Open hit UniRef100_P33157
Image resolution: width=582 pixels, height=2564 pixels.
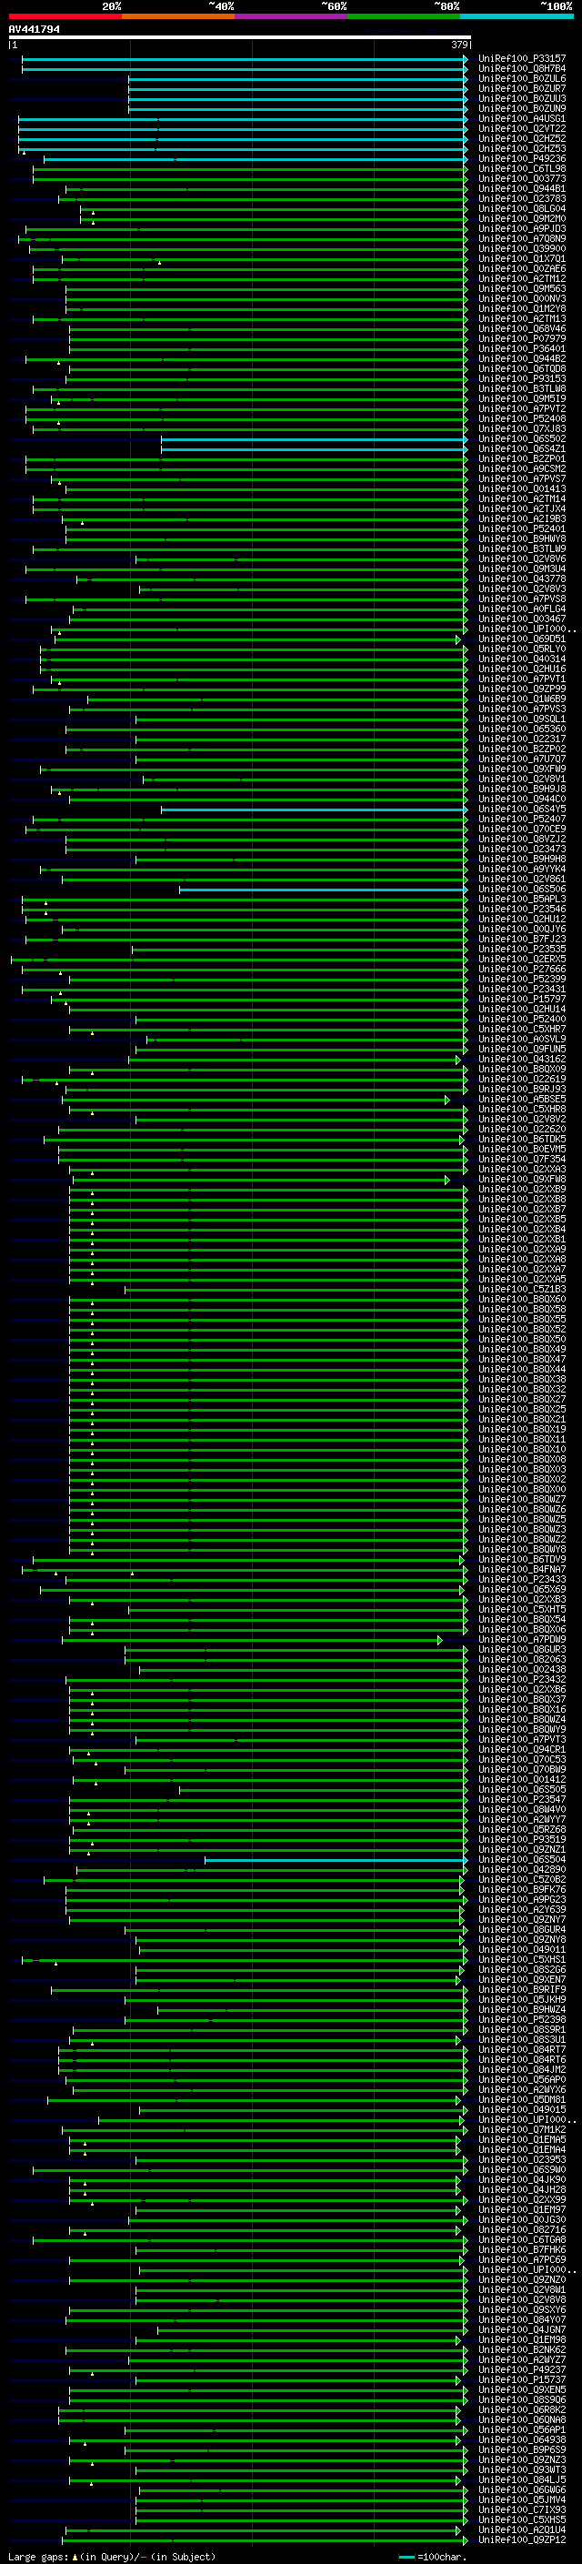tap(522, 59)
